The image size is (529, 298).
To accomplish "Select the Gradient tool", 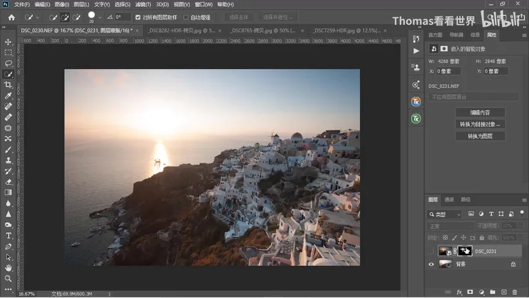I will (x=8, y=192).
